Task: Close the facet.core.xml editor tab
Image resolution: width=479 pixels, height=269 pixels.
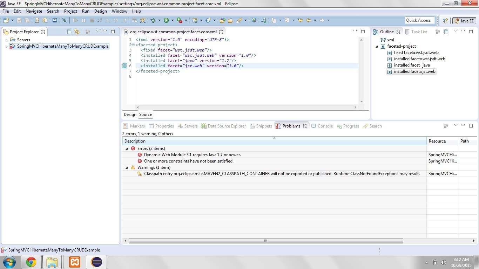Action: (221, 32)
